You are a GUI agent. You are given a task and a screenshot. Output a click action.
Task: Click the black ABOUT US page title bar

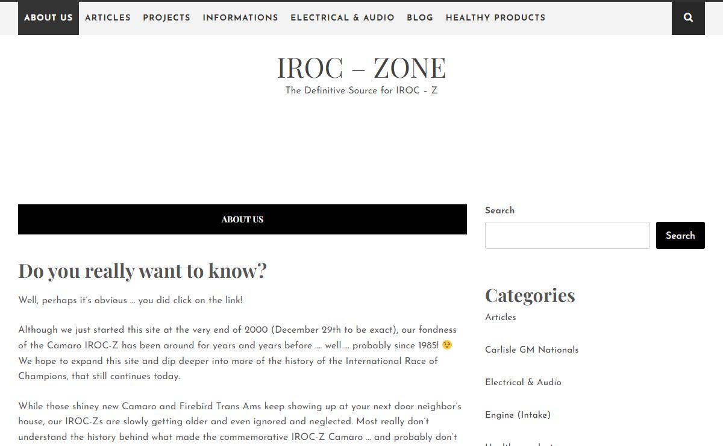pyautogui.click(x=242, y=219)
